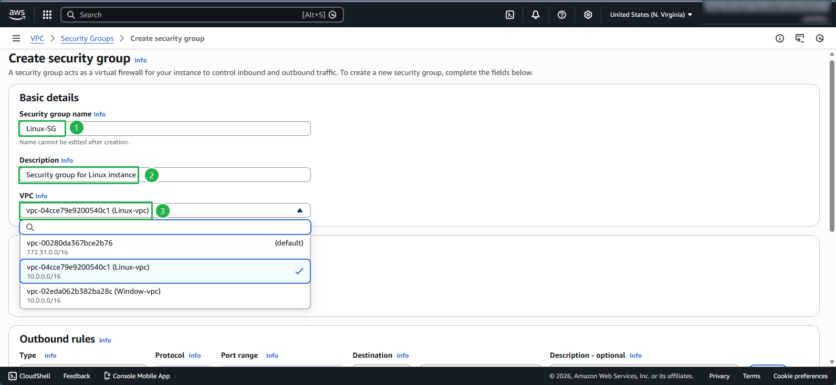Select the Linux-vpc option in the list
836x385 pixels.
[x=165, y=271]
